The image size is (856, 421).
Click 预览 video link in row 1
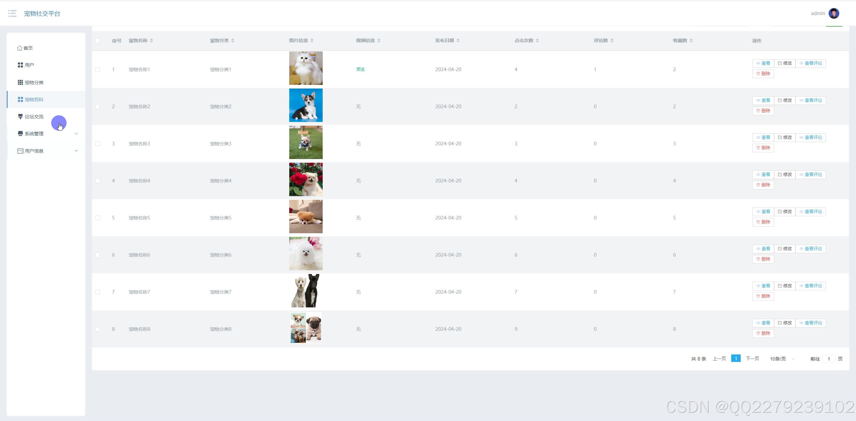[x=360, y=69]
